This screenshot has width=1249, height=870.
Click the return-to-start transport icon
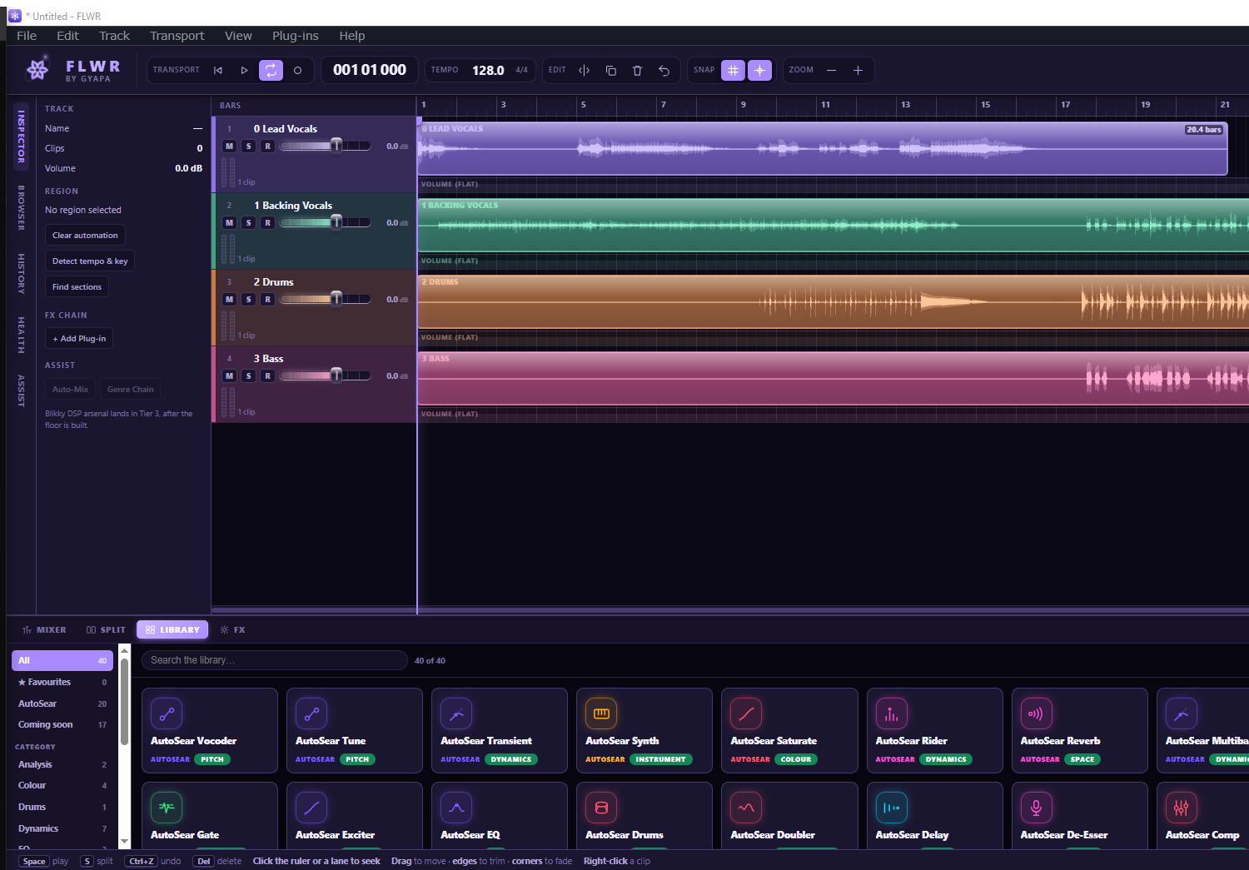point(218,71)
